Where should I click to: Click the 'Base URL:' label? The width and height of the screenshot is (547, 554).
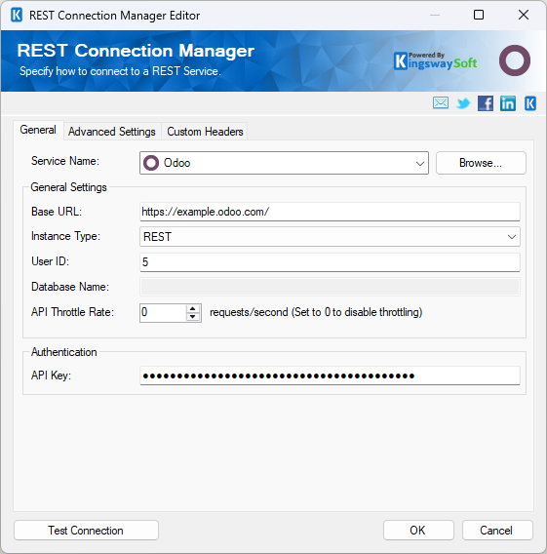point(57,212)
